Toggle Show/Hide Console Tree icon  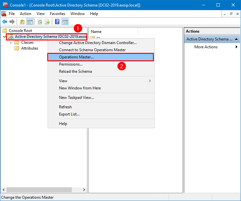pos(30,22)
